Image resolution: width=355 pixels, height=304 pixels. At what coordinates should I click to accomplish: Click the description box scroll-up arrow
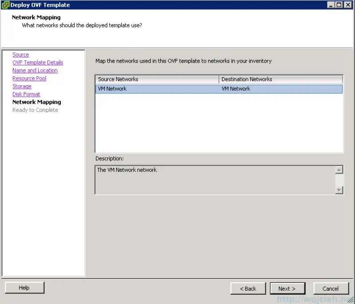tap(339, 170)
